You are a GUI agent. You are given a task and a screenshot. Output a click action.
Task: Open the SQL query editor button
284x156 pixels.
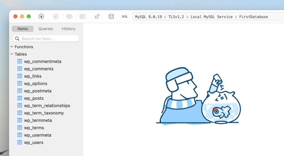[x=125, y=17]
